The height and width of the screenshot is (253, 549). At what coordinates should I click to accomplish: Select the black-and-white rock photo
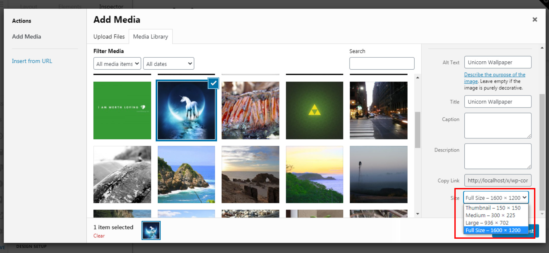pyautogui.click(x=122, y=174)
